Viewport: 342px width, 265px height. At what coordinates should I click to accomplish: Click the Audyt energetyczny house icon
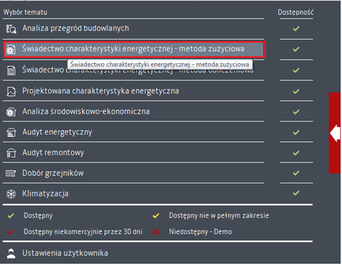[11, 132]
